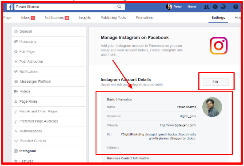This screenshot has height=166, width=244.
Task: Click the Category field label
Action: click(113, 147)
